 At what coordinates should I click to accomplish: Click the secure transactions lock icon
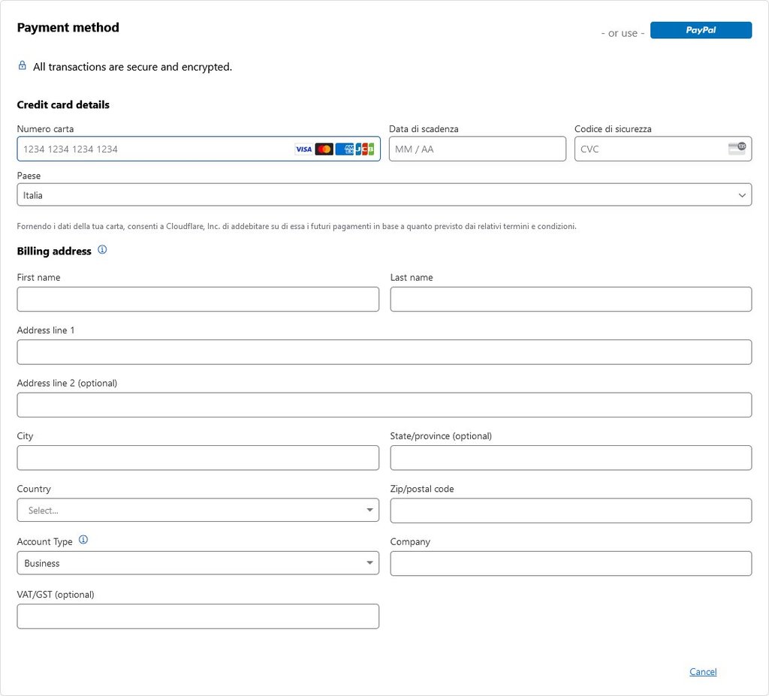tap(23, 66)
